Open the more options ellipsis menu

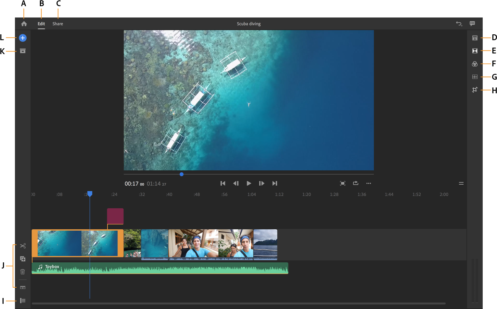[x=368, y=183]
